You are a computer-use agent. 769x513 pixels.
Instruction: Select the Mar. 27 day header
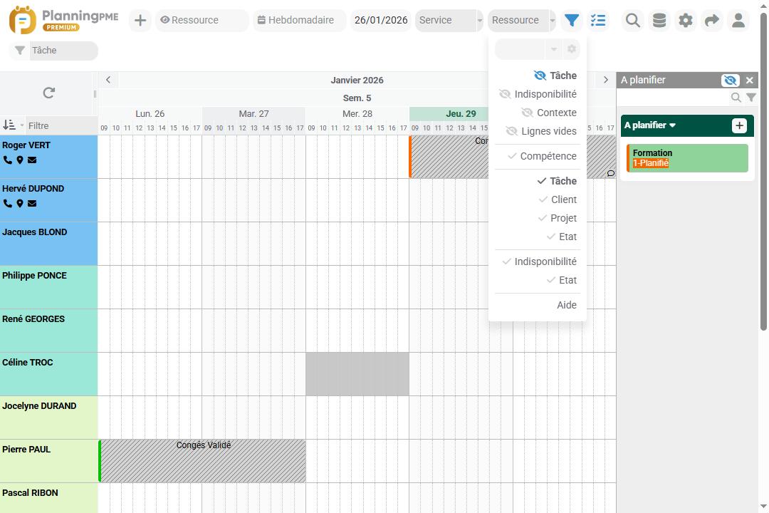click(x=253, y=114)
